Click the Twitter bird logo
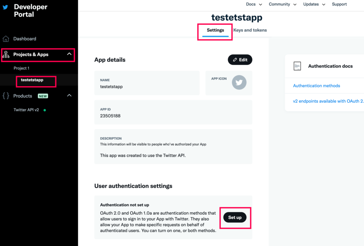 5,7
